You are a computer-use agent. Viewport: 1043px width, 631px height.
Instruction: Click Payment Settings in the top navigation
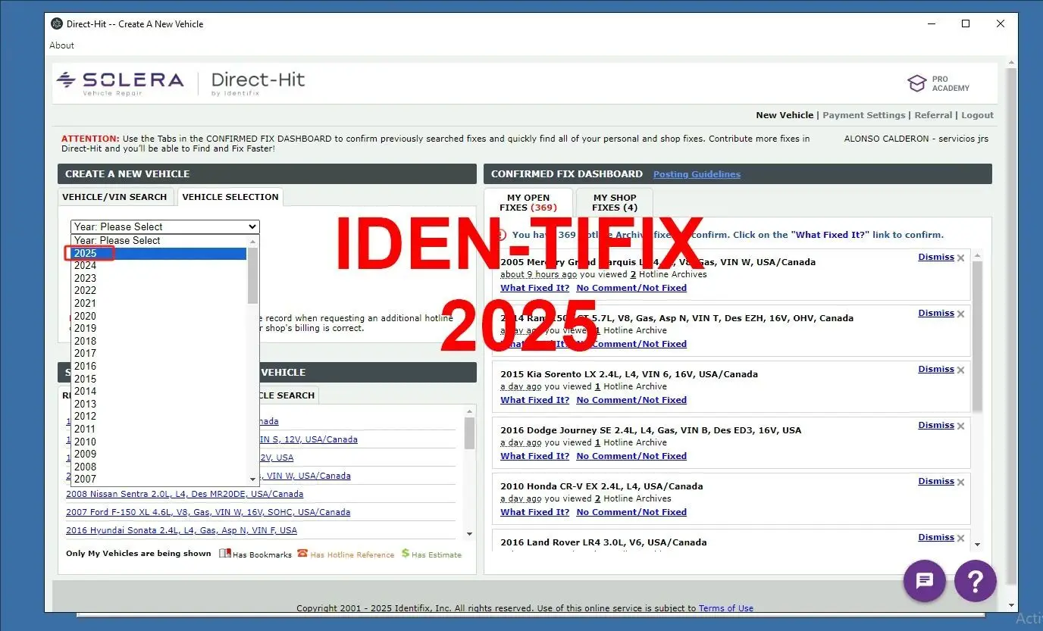[x=863, y=115]
